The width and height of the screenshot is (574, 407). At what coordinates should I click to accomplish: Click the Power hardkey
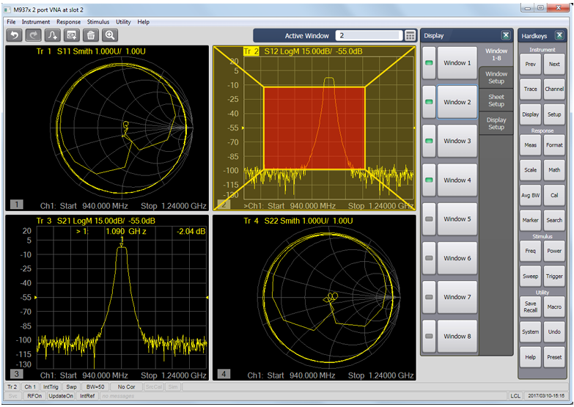coord(554,251)
